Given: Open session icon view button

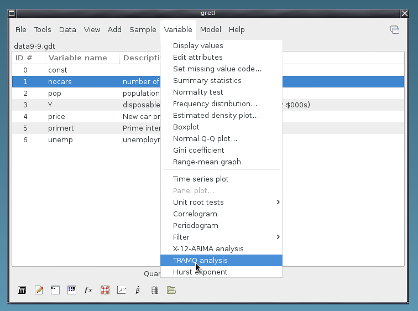Looking at the screenshot, I should point(72,290).
